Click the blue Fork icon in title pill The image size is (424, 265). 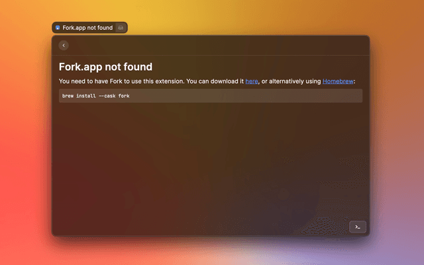(58, 28)
